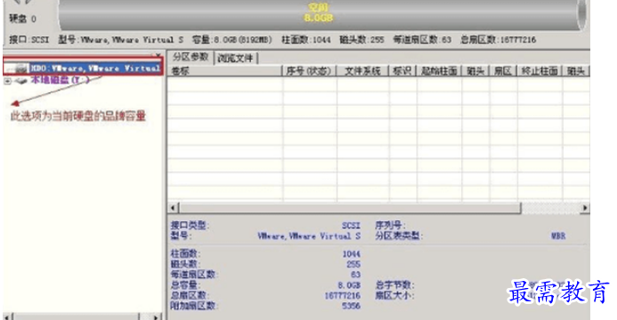Click the 磁头 header next to 起始柱面

point(476,71)
